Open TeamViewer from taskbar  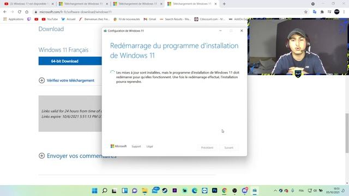tap(204, 191)
